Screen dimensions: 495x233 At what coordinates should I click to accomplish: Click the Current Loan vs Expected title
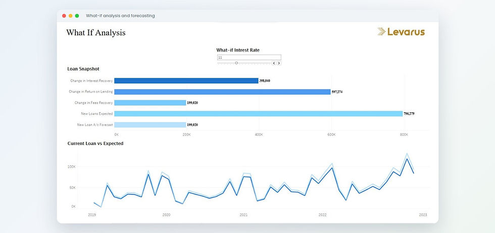pyautogui.click(x=95, y=144)
